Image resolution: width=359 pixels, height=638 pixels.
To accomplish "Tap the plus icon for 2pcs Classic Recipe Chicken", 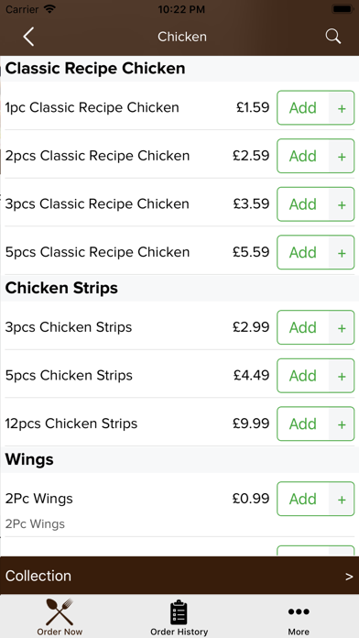I will pyautogui.click(x=342, y=156).
